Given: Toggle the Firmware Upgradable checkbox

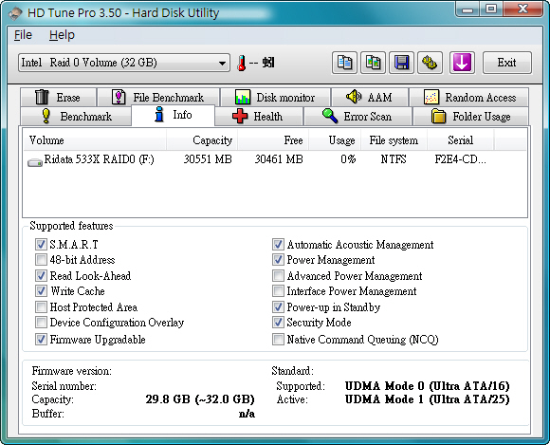Looking at the screenshot, I should tap(41, 340).
